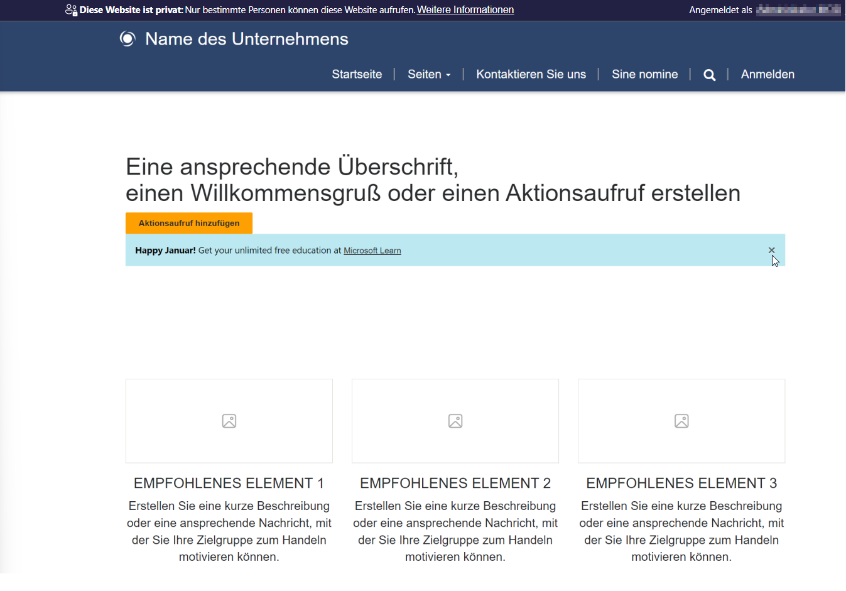Viewport: 846px width, 591px height.
Task: Open the placeholder image above Empfohlenes Element 3
Action: (681, 421)
